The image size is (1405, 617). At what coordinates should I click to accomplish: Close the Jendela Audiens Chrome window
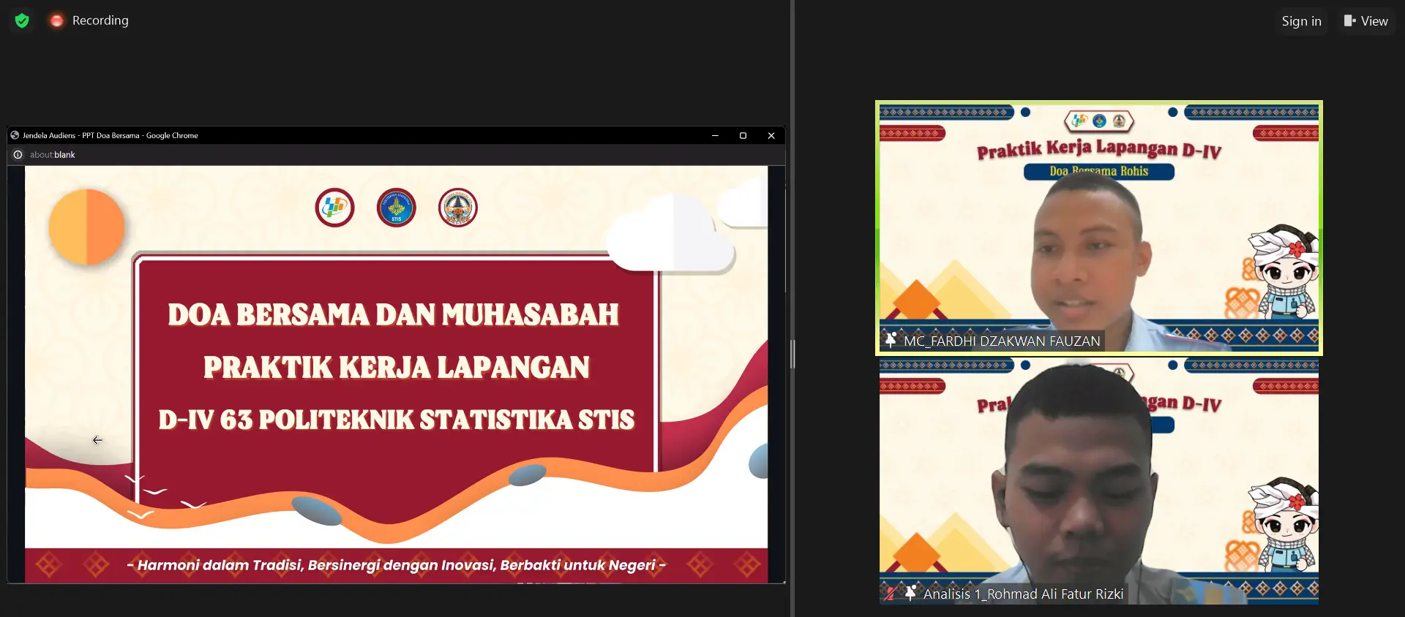[771, 136]
